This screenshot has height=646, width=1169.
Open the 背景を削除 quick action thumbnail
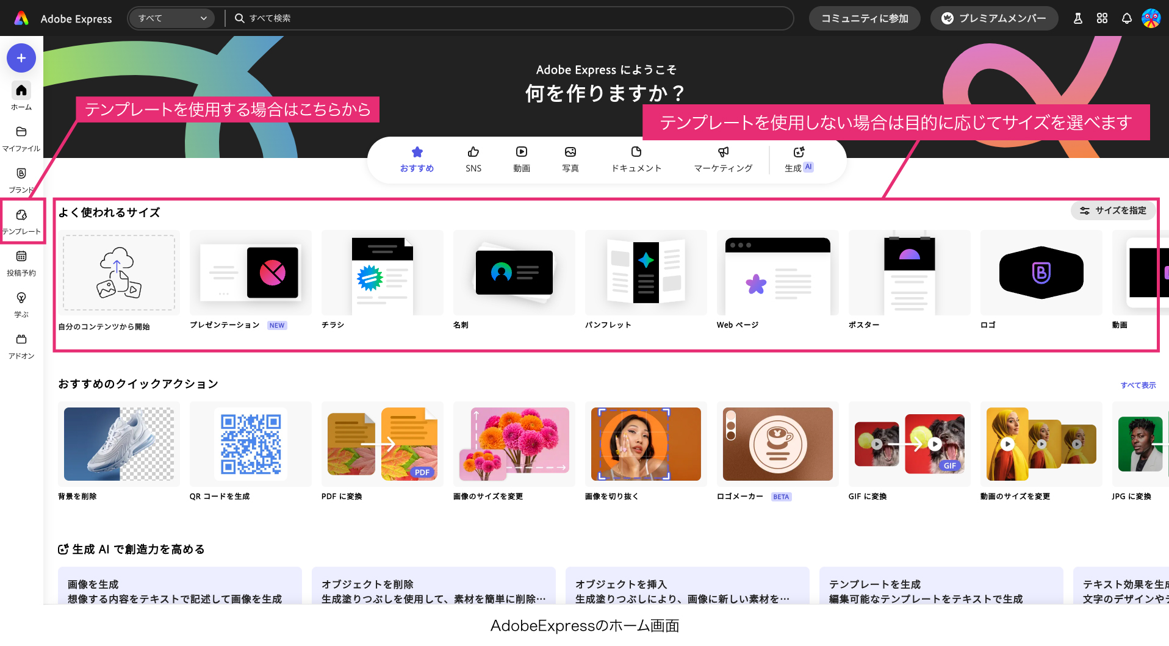[x=119, y=444]
